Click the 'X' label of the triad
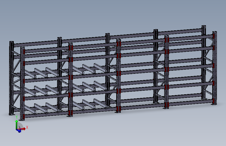226x146 pixels. (27, 128)
